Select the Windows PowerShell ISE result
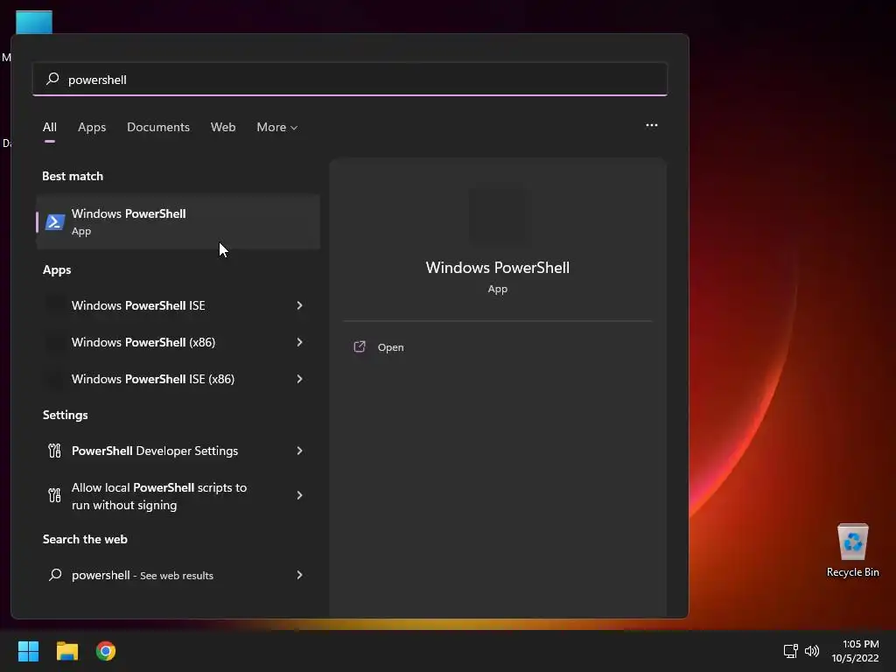The image size is (896, 672). point(178,305)
